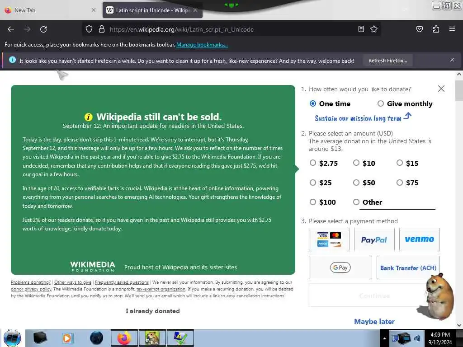Switch to Latin script in Unicode tab
The height and width of the screenshot is (347, 463).
(x=152, y=10)
